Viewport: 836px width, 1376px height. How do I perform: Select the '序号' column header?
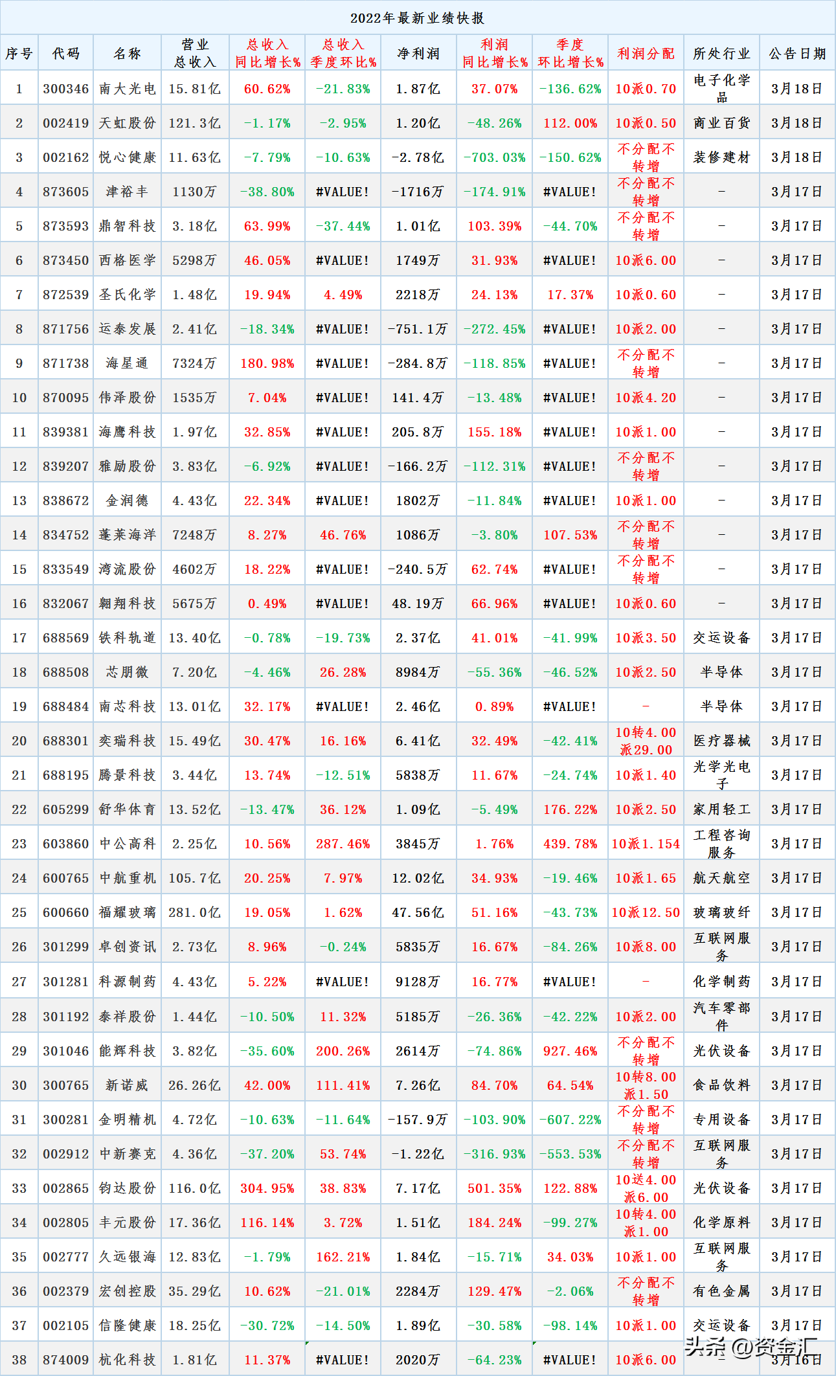click(x=19, y=53)
